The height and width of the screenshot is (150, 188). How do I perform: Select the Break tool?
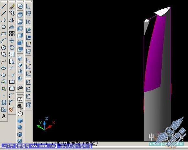pos(12,89)
